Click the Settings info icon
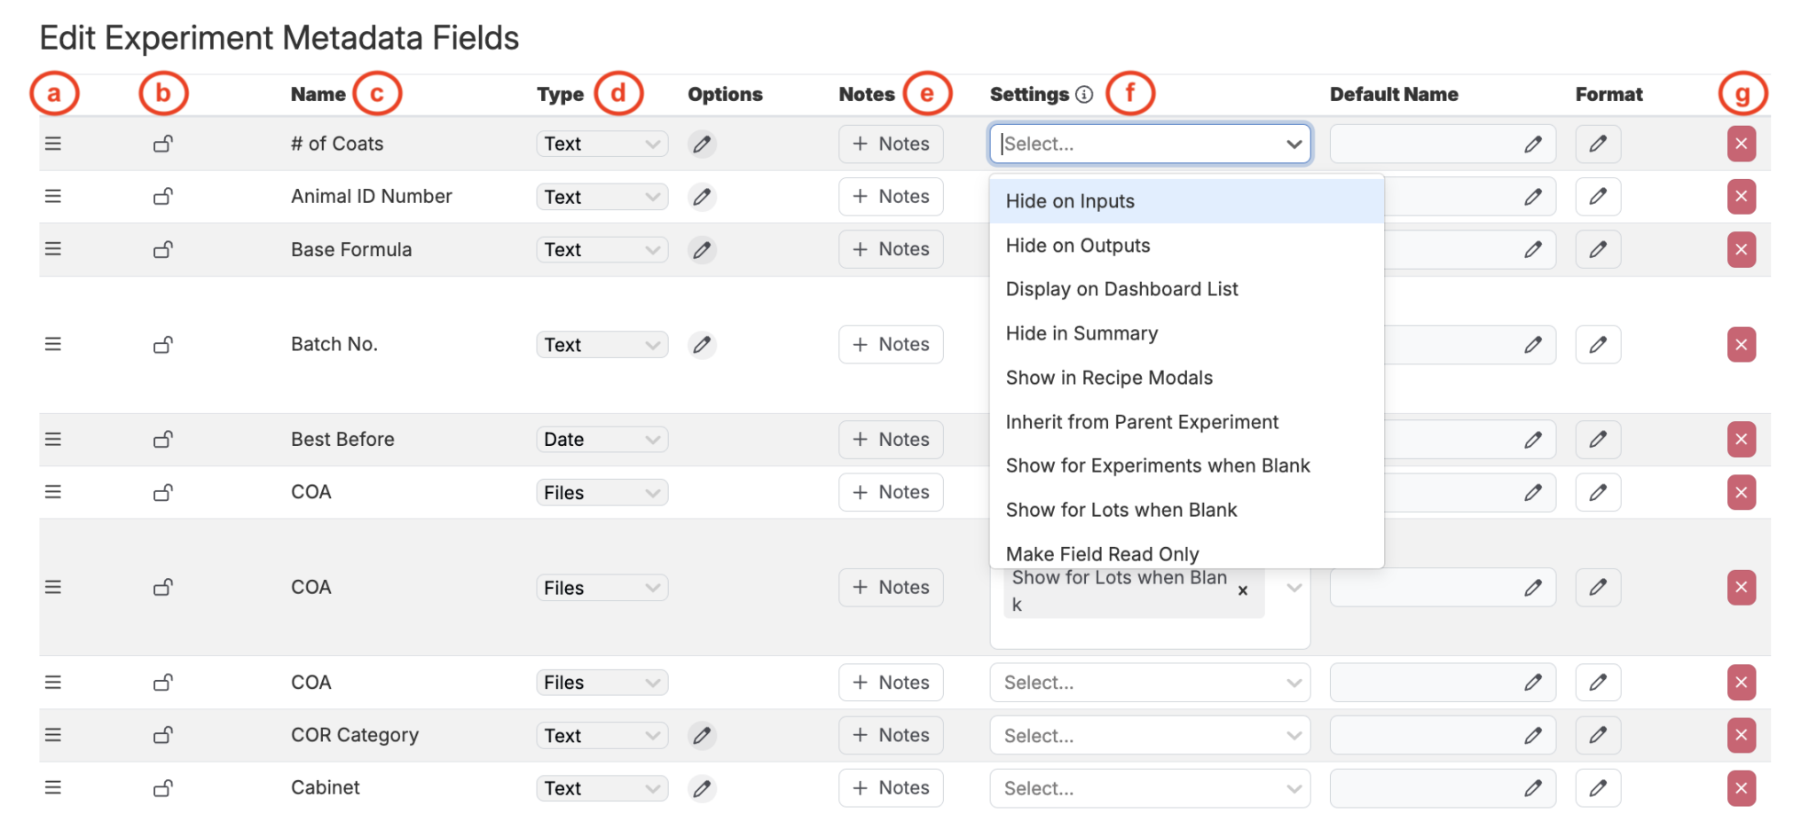 1084,95
